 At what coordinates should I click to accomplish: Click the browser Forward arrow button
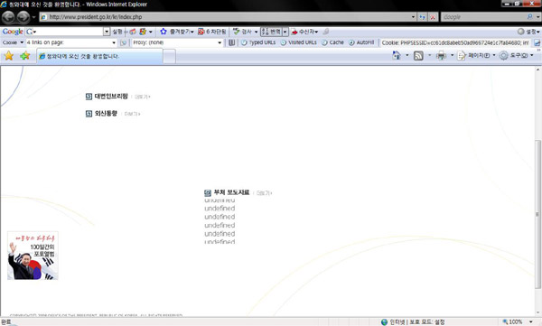click(23, 17)
